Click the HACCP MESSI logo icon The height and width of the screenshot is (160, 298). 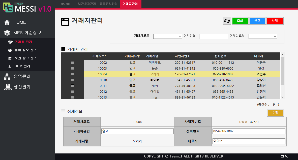point(7,7)
